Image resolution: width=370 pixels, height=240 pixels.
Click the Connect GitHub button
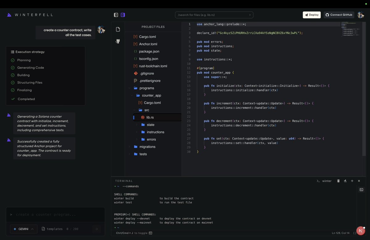point(339,14)
